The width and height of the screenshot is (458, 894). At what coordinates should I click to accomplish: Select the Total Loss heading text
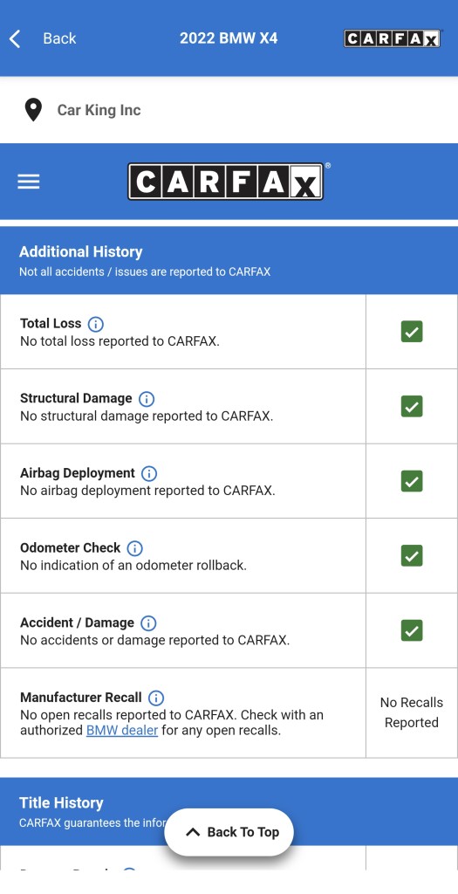[x=51, y=324]
